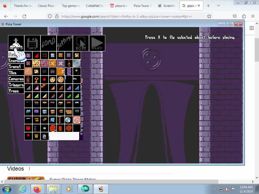Click the horizontal page scrollbar

click(x=111, y=182)
